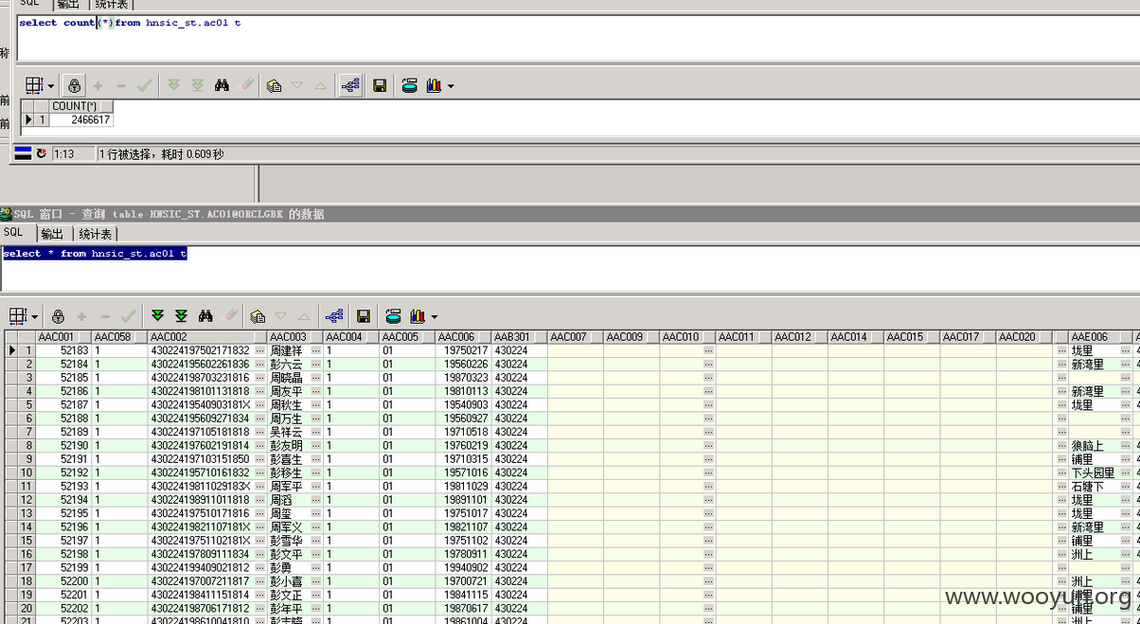
Task: Open ellipsis editor for 430224197502171832 cell
Action: click(x=259, y=351)
